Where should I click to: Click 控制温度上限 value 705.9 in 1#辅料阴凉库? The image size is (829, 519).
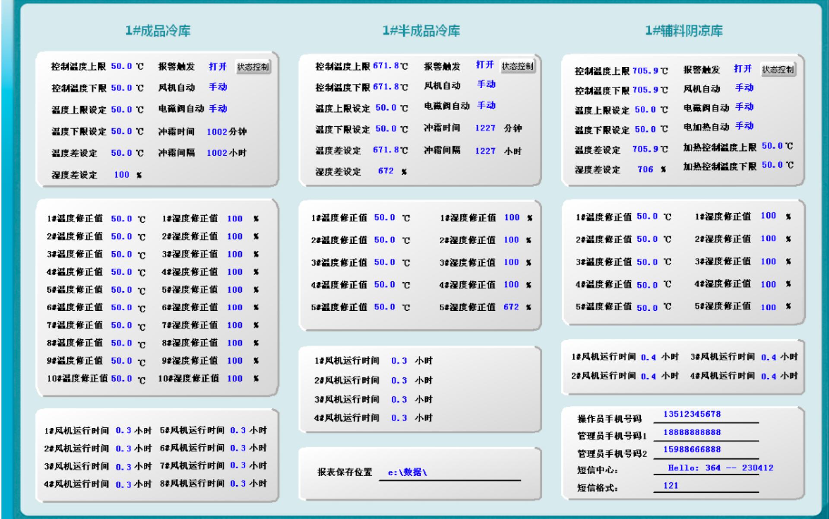tap(645, 71)
